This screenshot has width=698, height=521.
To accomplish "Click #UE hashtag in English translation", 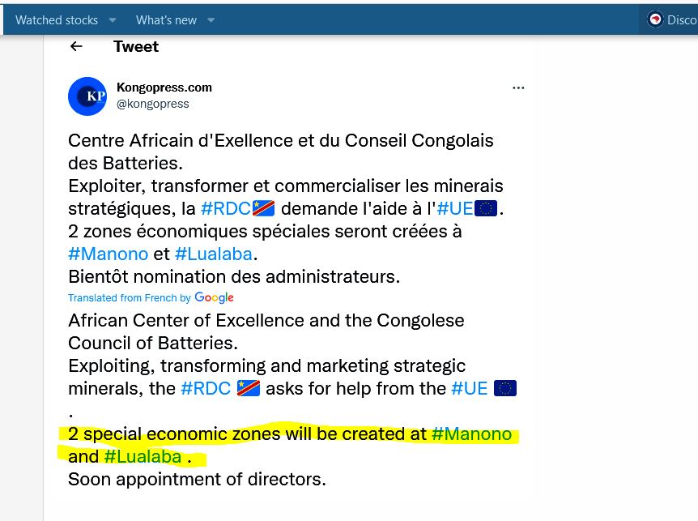I will [x=470, y=388].
